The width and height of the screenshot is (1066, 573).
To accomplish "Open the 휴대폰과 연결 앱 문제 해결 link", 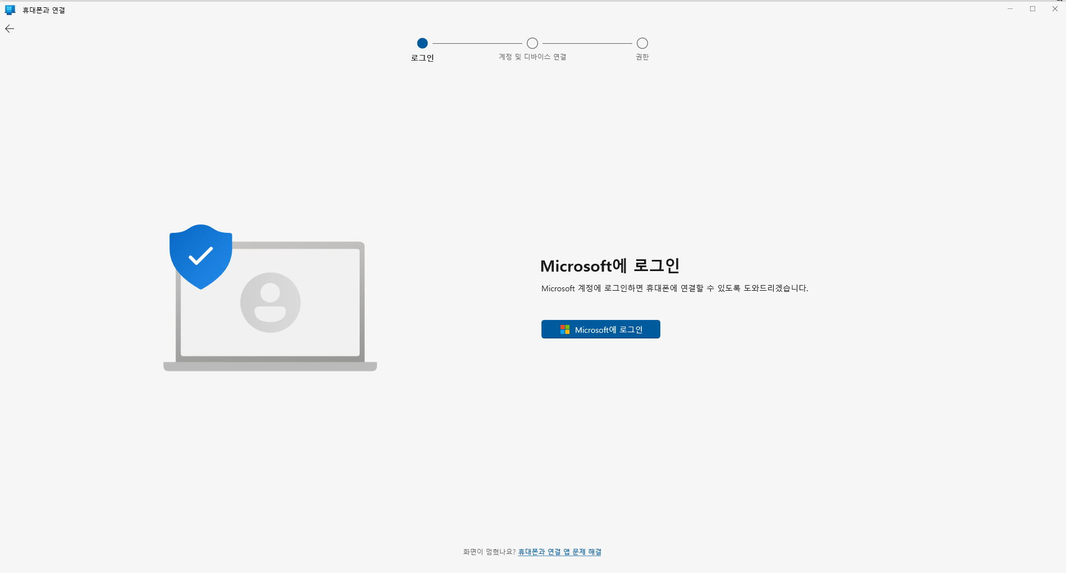I will point(559,552).
